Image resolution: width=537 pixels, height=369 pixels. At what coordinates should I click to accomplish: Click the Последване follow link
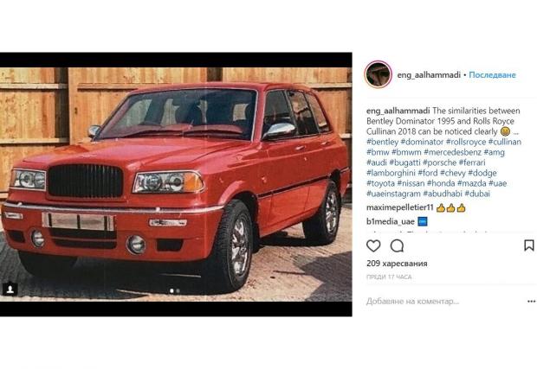492,75
